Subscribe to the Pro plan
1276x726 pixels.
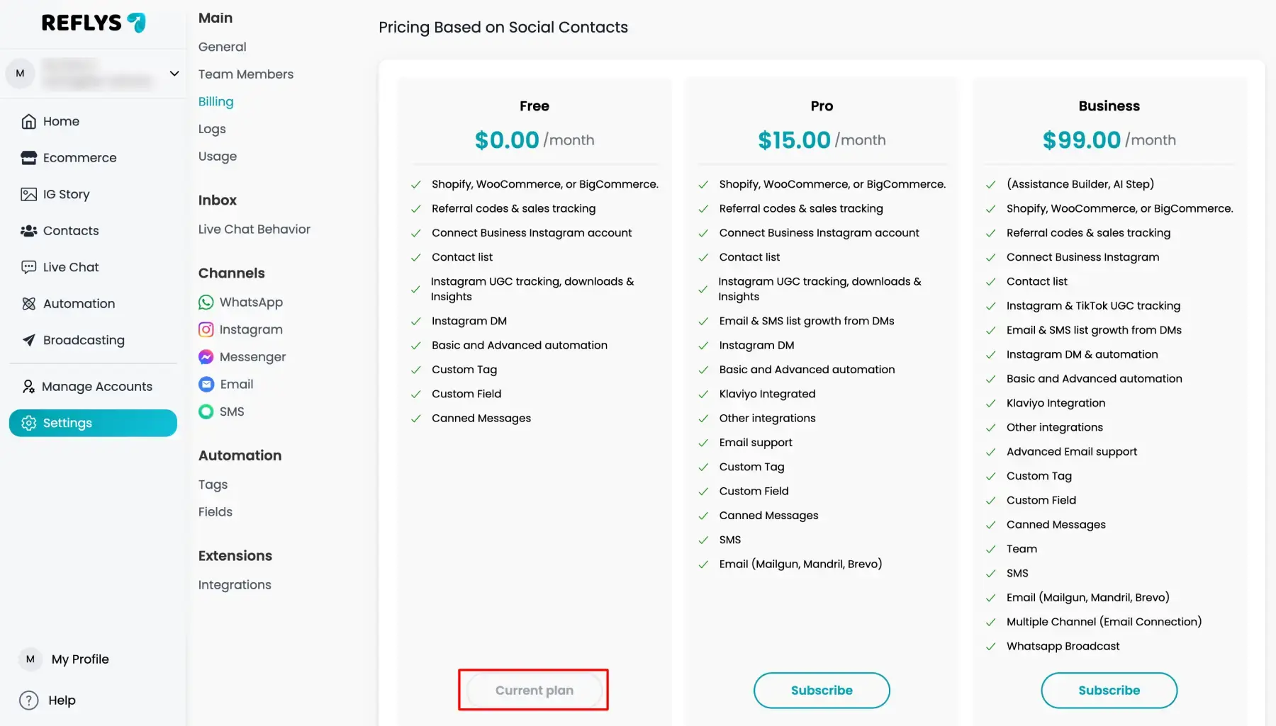click(822, 691)
